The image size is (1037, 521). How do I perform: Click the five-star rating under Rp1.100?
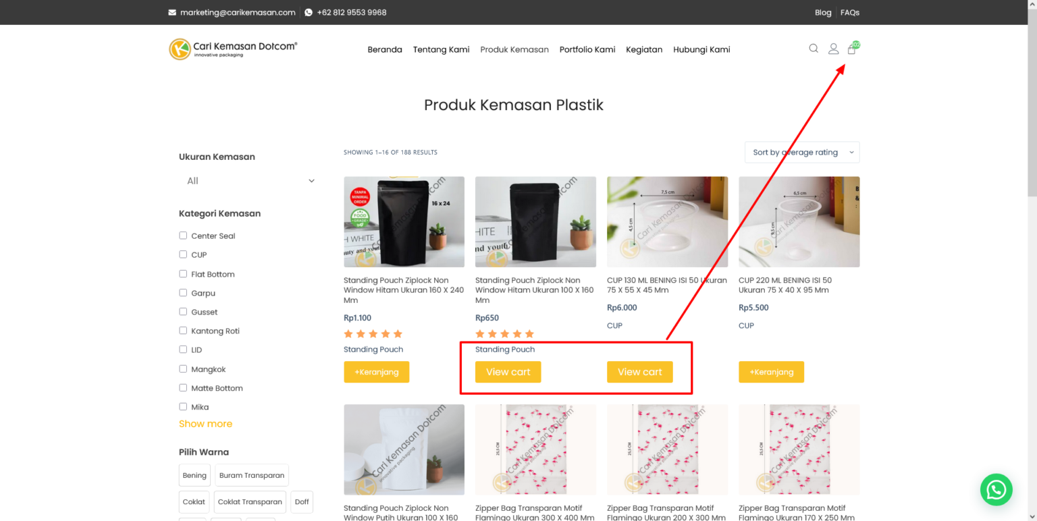coord(373,334)
